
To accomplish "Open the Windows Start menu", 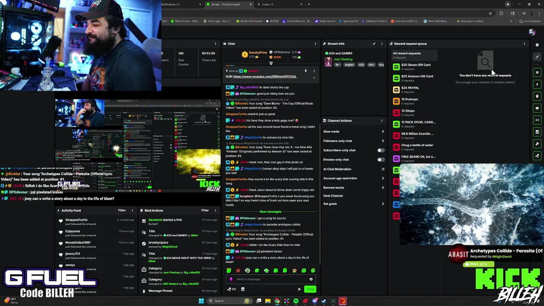I will click(x=201, y=301).
